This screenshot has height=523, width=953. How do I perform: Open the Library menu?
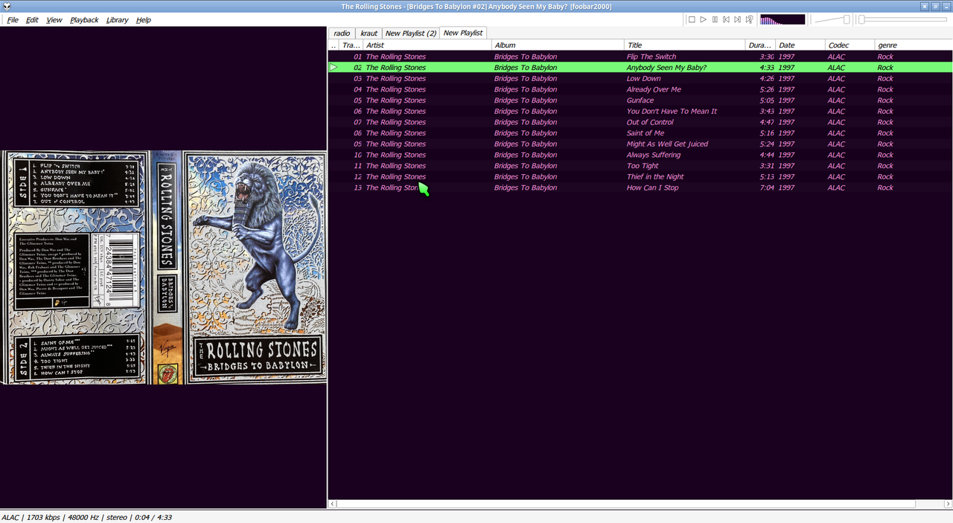click(117, 20)
